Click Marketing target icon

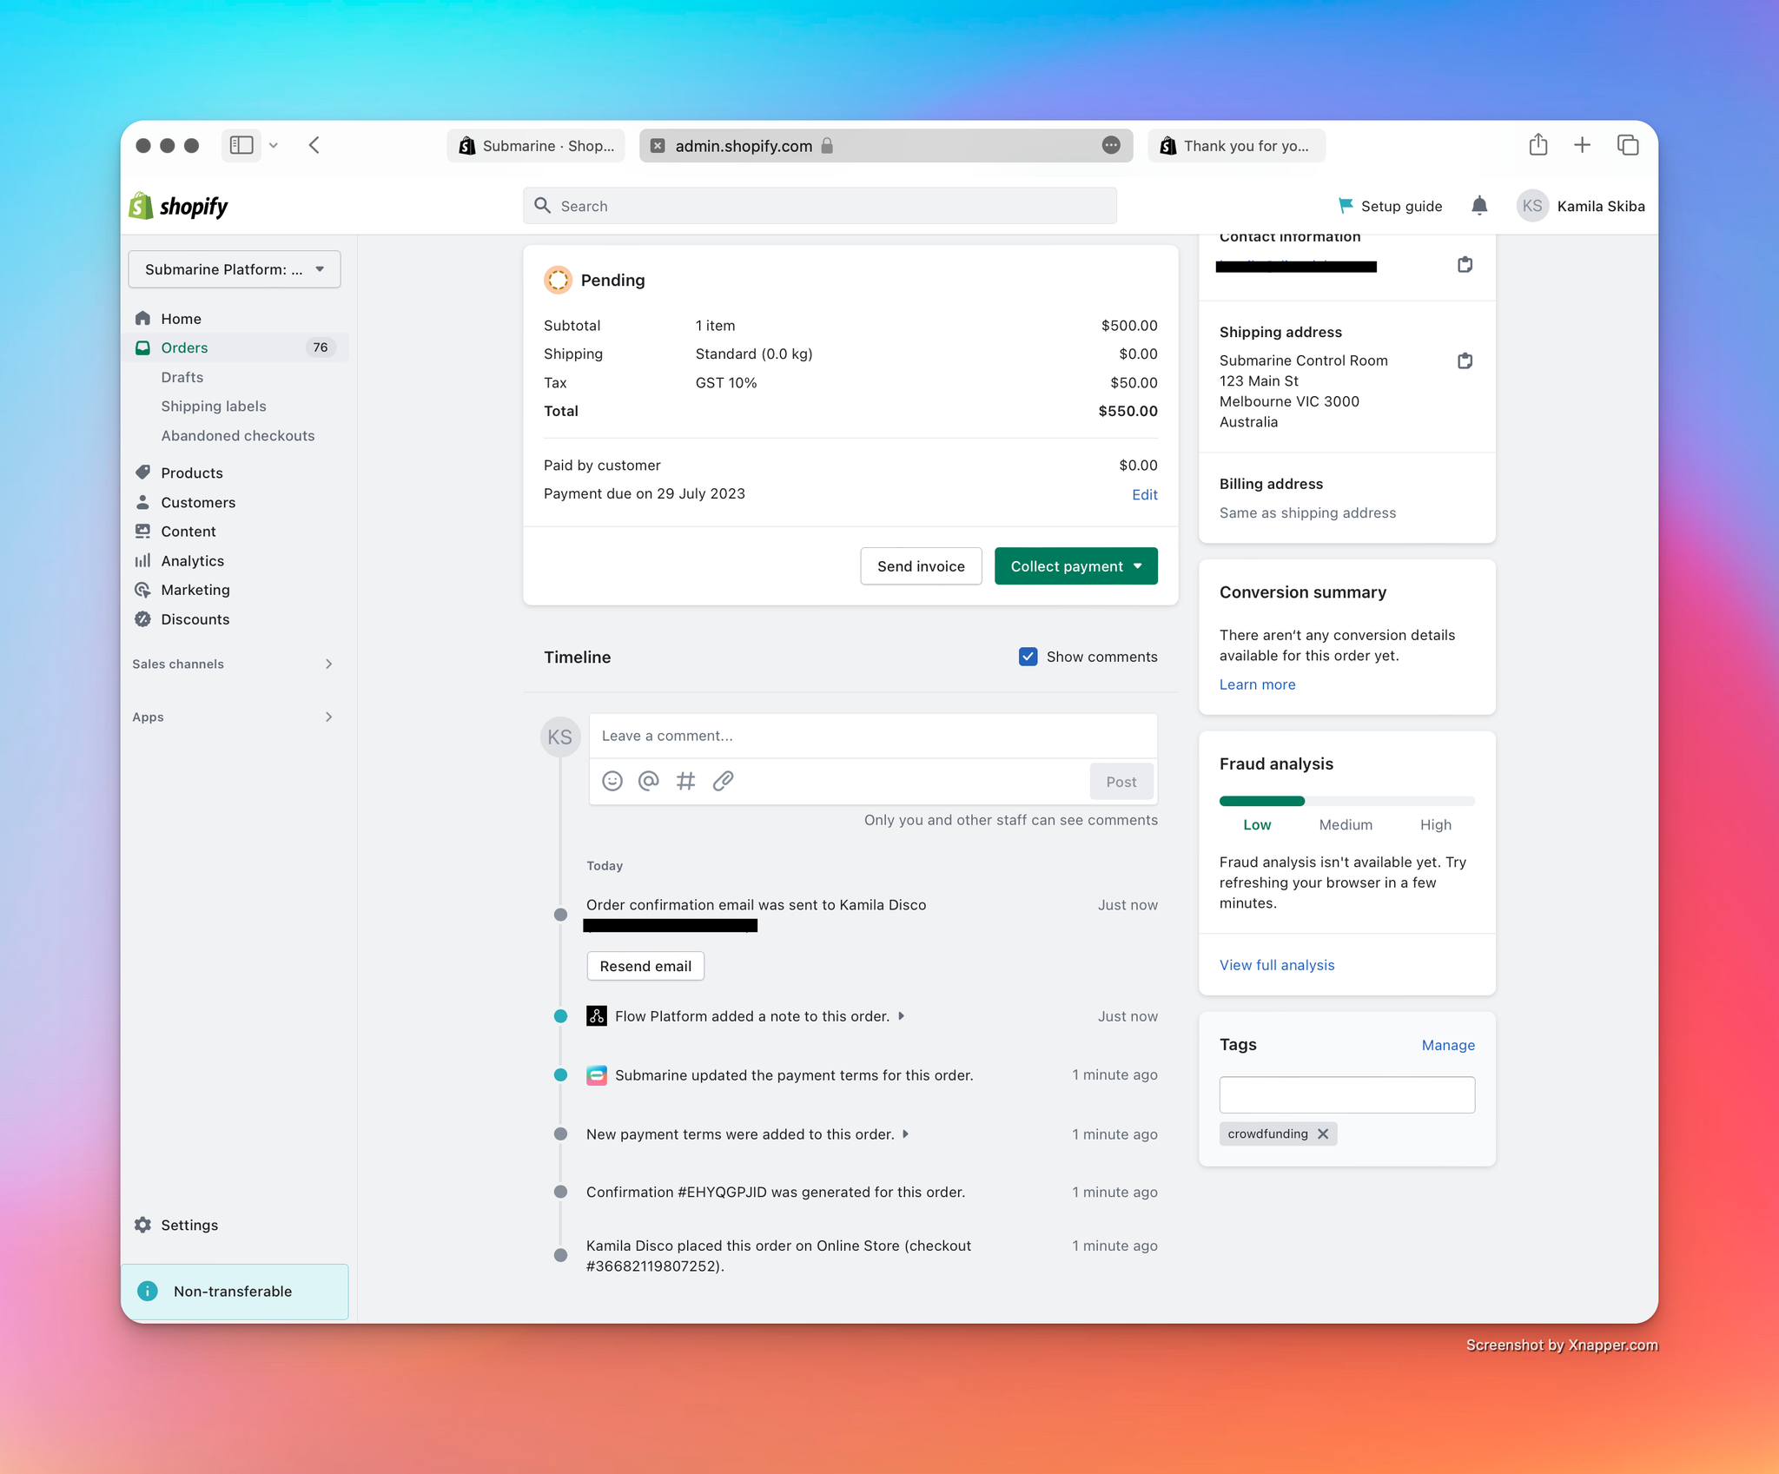(143, 590)
